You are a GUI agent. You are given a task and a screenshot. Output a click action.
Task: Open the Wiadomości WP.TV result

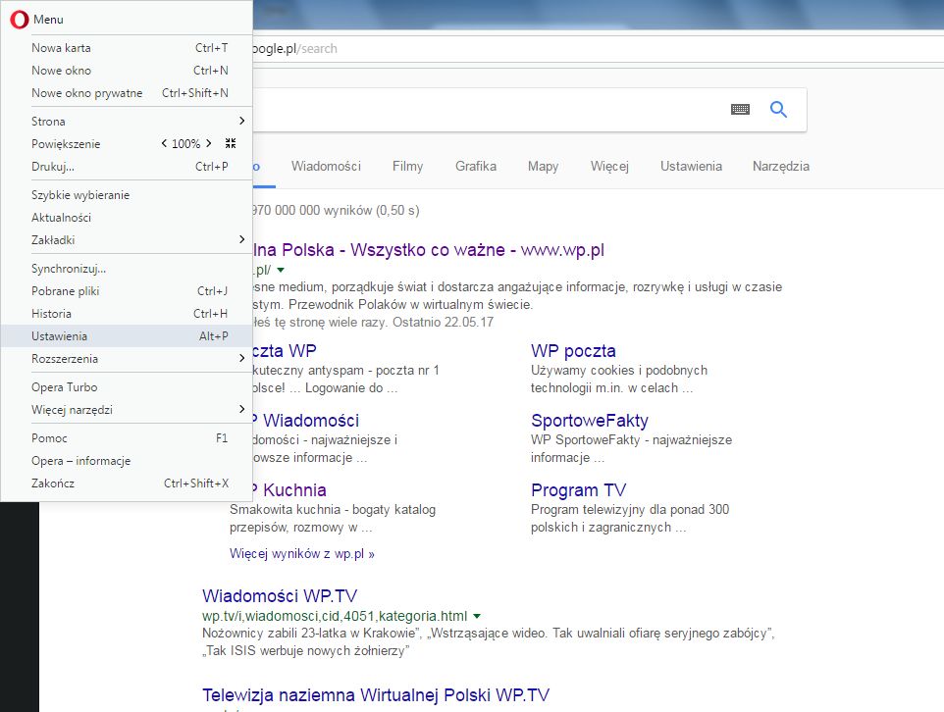pyautogui.click(x=280, y=596)
